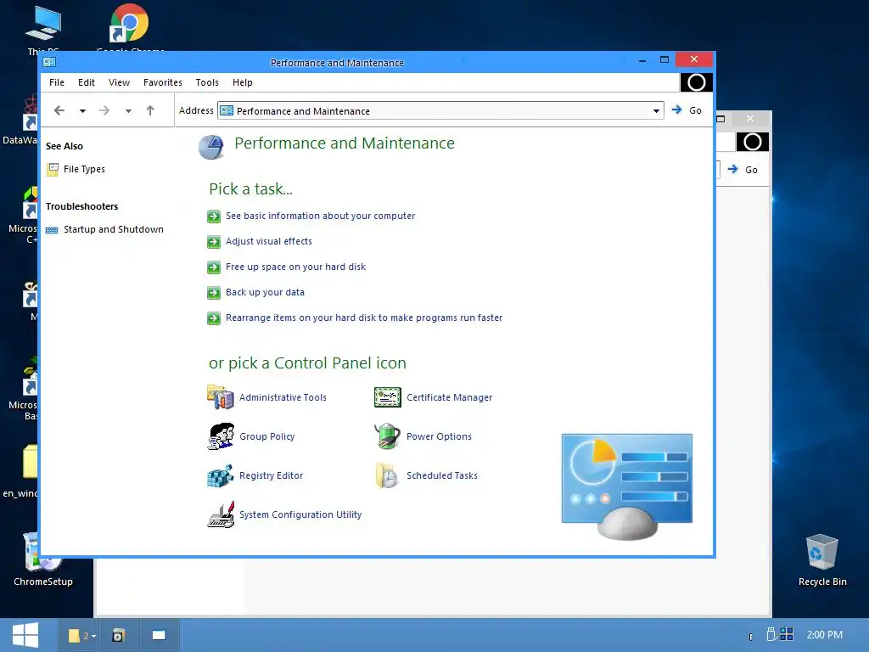
Task: Open the System Configuration Utility icon
Action: tap(221, 514)
